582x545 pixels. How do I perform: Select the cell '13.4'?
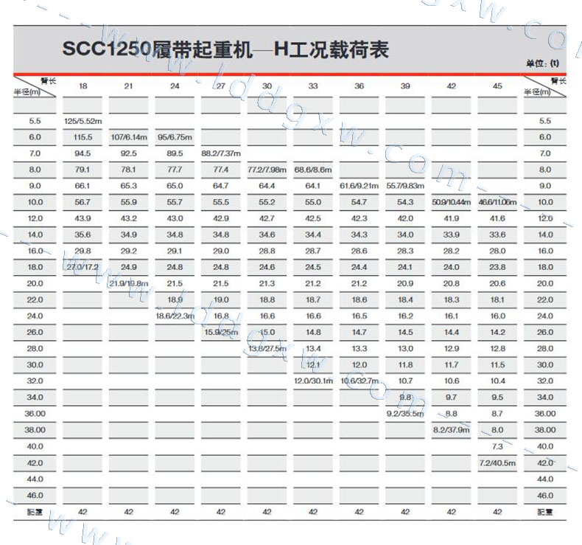tap(313, 349)
